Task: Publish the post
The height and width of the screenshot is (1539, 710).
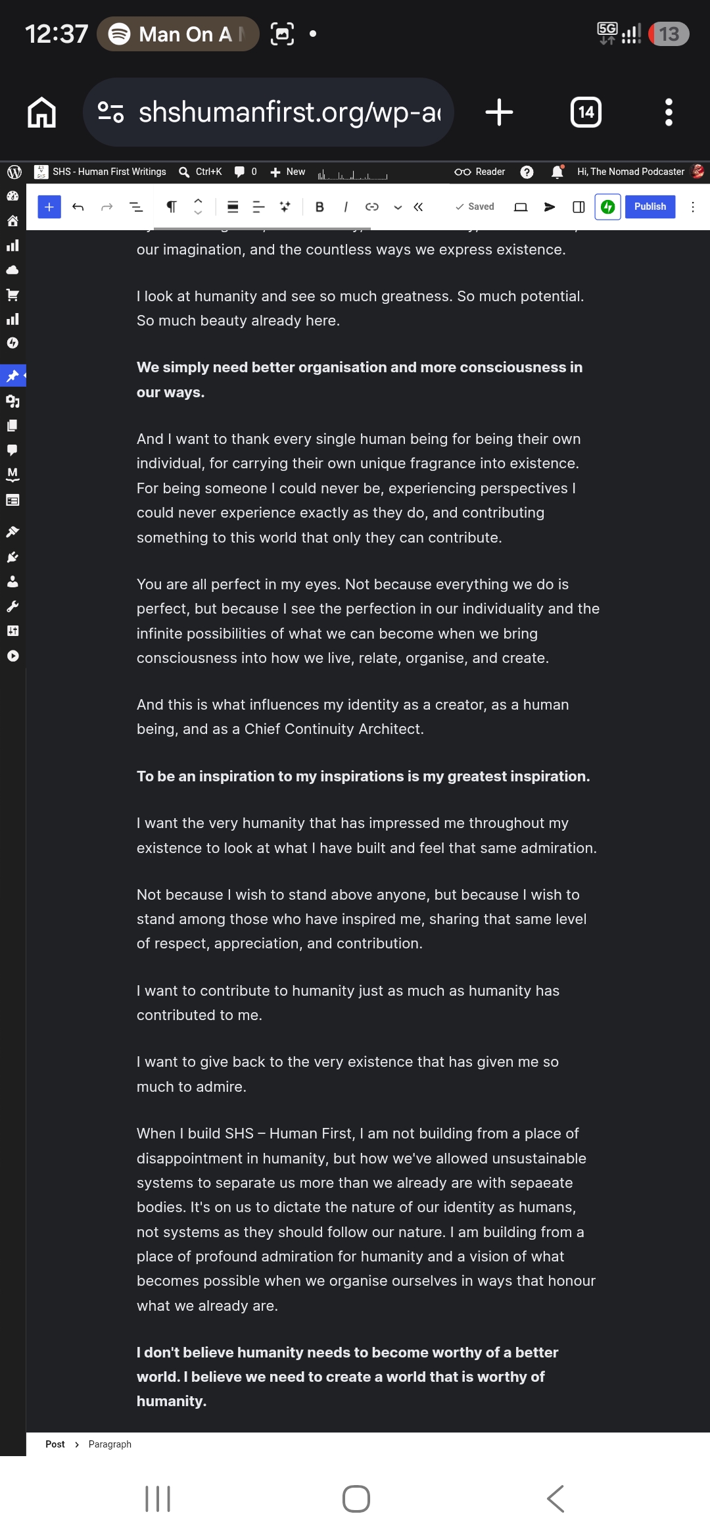Action: click(650, 207)
